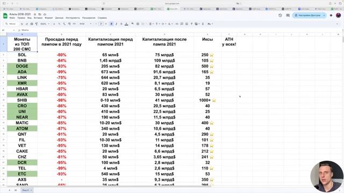Add a new sheet with plus
This screenshot has width=344, height=193.
pos(10,190)
